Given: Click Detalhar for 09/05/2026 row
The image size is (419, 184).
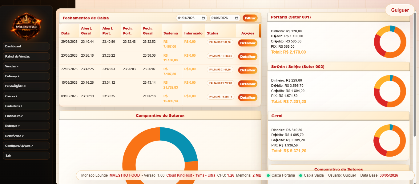Looking at the screenshot, I should tap(248, 97).
